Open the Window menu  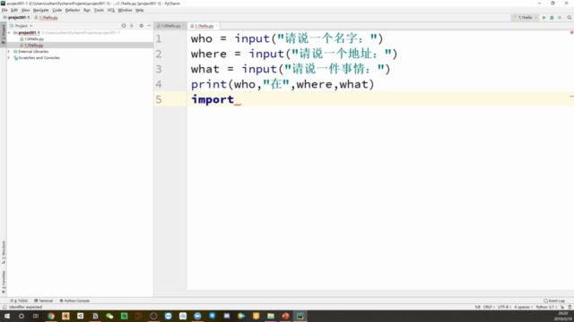click(125, 10)
